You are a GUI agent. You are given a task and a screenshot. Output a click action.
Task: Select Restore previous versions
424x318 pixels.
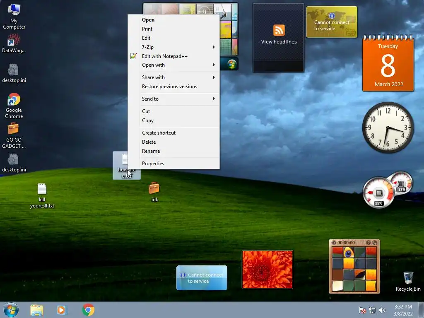click(x=174, y=87)
